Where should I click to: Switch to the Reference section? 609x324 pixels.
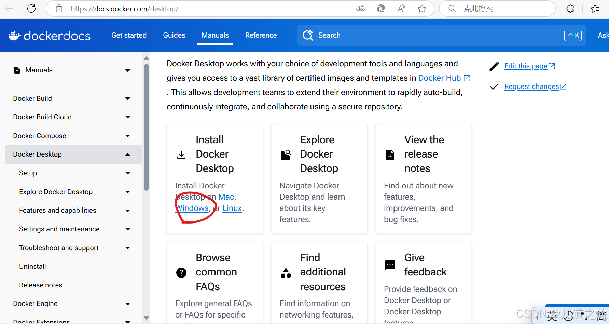261,35
